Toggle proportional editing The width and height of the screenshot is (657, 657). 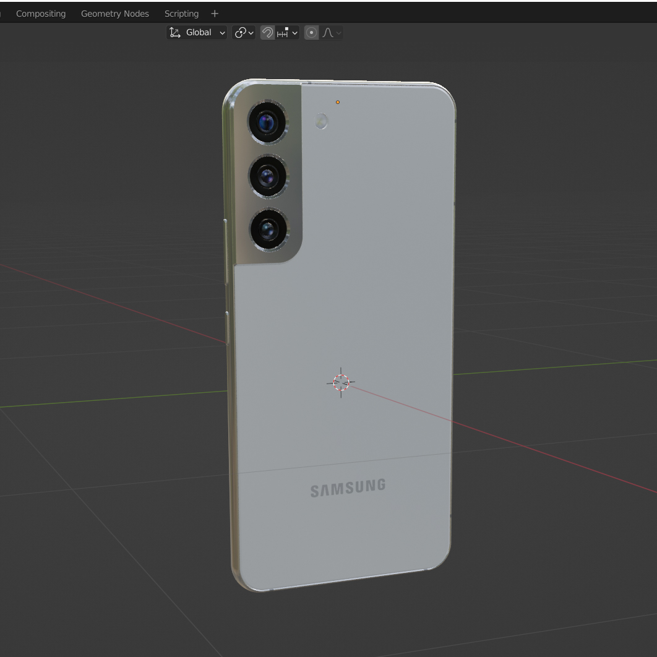[311, 33]
